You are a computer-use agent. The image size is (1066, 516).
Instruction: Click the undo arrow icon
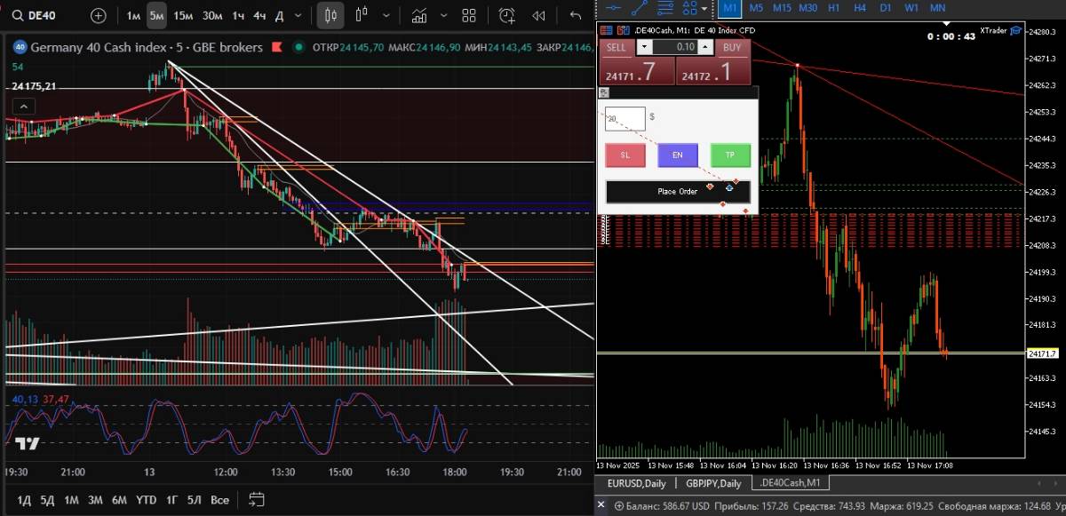576,16
